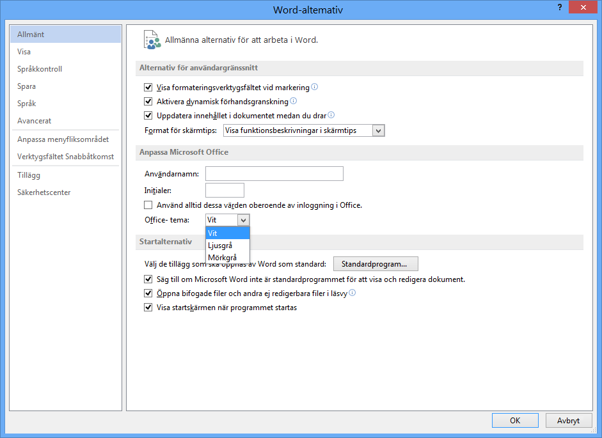This screenshot has width=602, height=438.
Task: Toggle Säg till om Microsoft Word checkbox
Action: tap(148, 279)
